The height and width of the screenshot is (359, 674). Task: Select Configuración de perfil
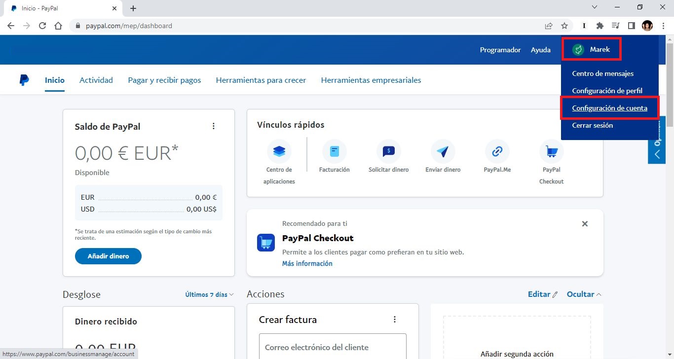point(607,91)
